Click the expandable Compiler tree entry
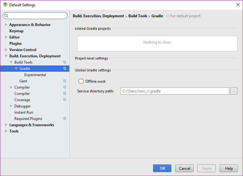This screenshot has width=243, height=176. coord(22,87)
